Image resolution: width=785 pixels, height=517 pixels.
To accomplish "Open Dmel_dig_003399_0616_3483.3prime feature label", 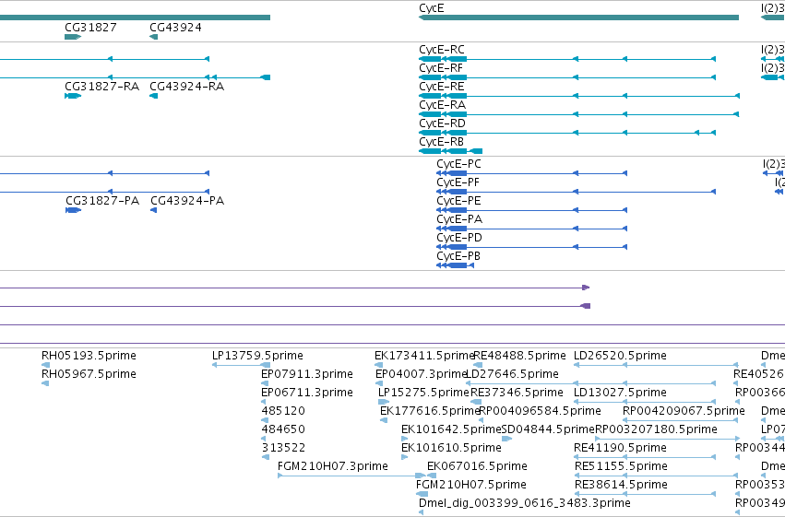I will [x=525, y=503].
